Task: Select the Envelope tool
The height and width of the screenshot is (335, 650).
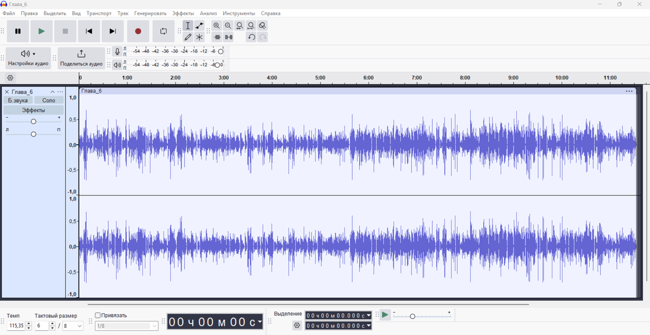Action: point(199,25)
